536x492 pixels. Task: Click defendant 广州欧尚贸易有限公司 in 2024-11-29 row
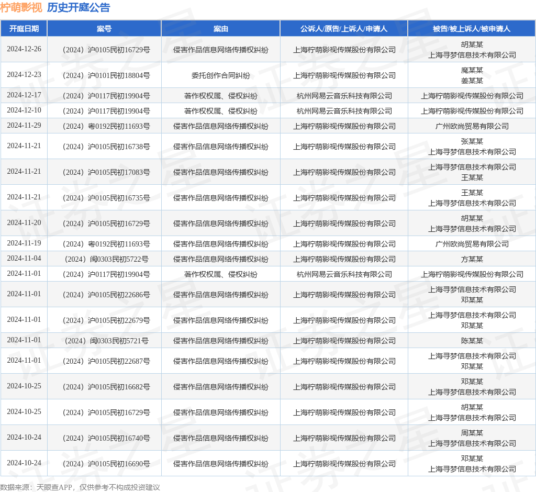pyautogui.click(x=472, y=126)
